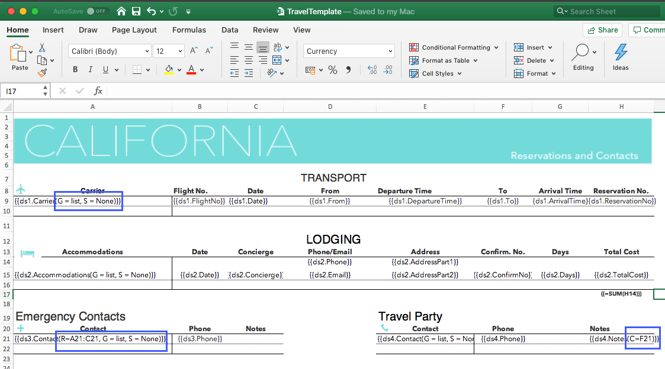Underline the selected text
This screenshot has width=665, height=369.
pos(105,69)
